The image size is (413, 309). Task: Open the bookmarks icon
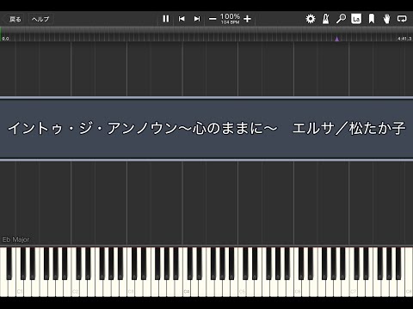click(372, 19)
